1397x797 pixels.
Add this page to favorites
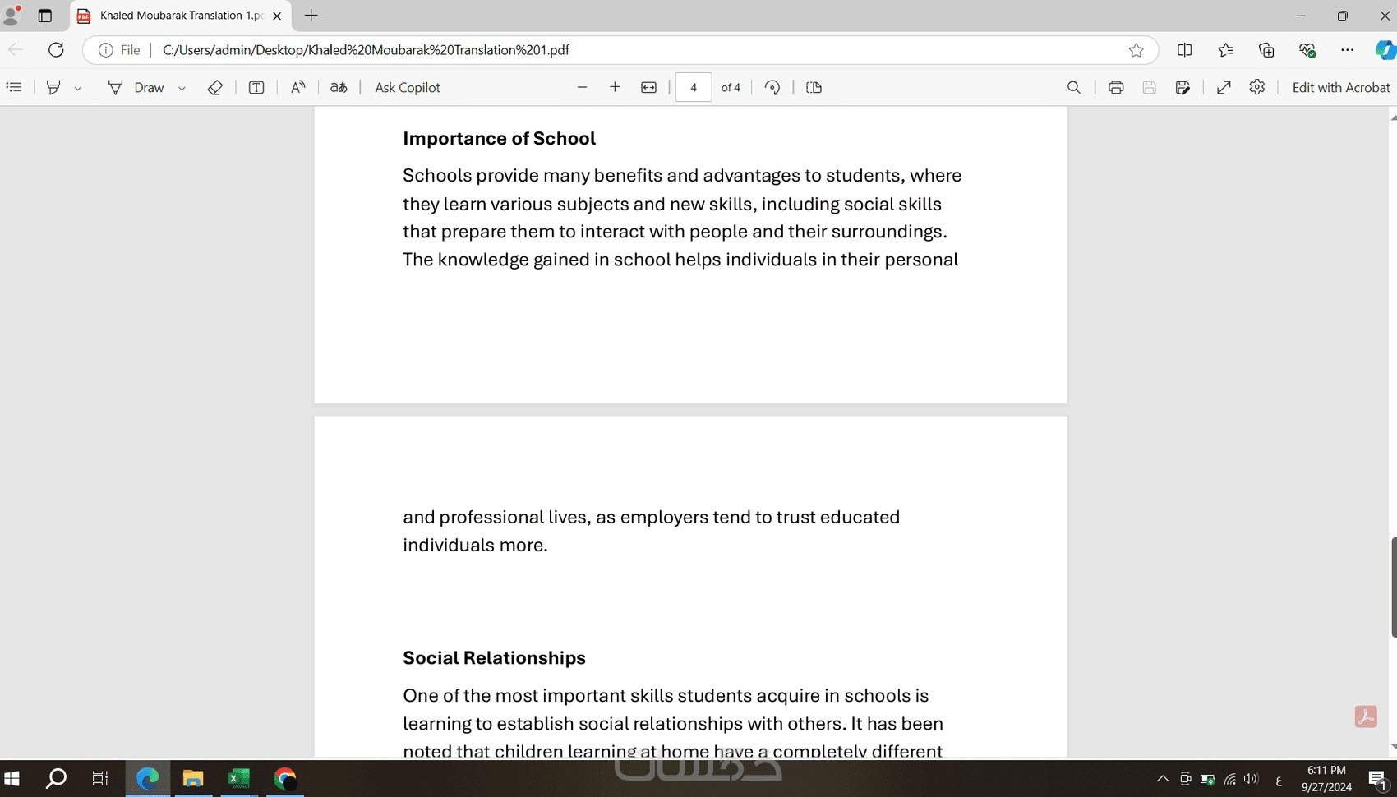(x=1136, y=50)
